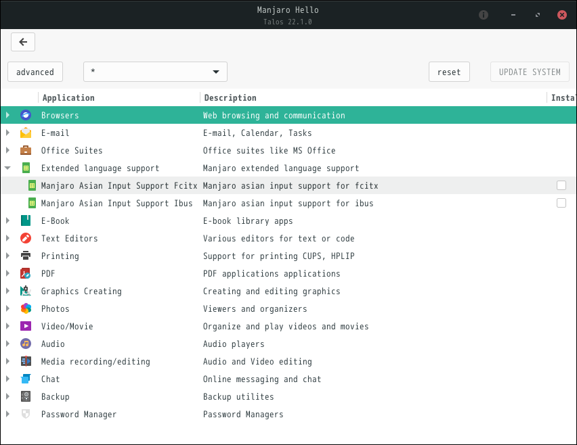
Task: Collapse the Extended language support category
Action: [7, 168]
